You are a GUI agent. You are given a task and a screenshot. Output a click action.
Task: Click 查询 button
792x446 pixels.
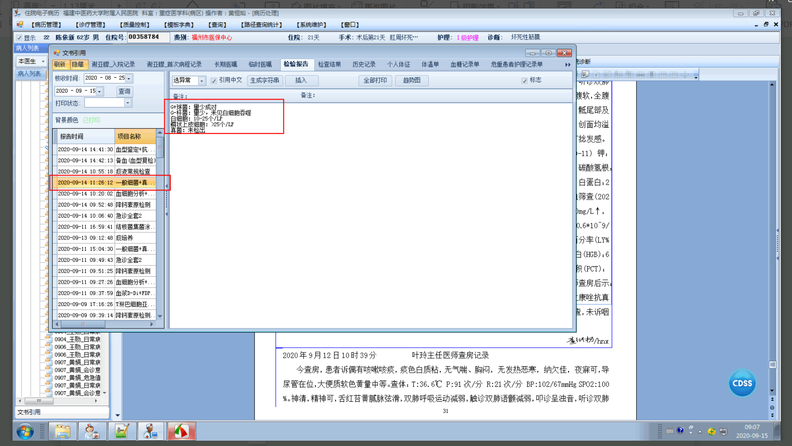pos(124,92)
